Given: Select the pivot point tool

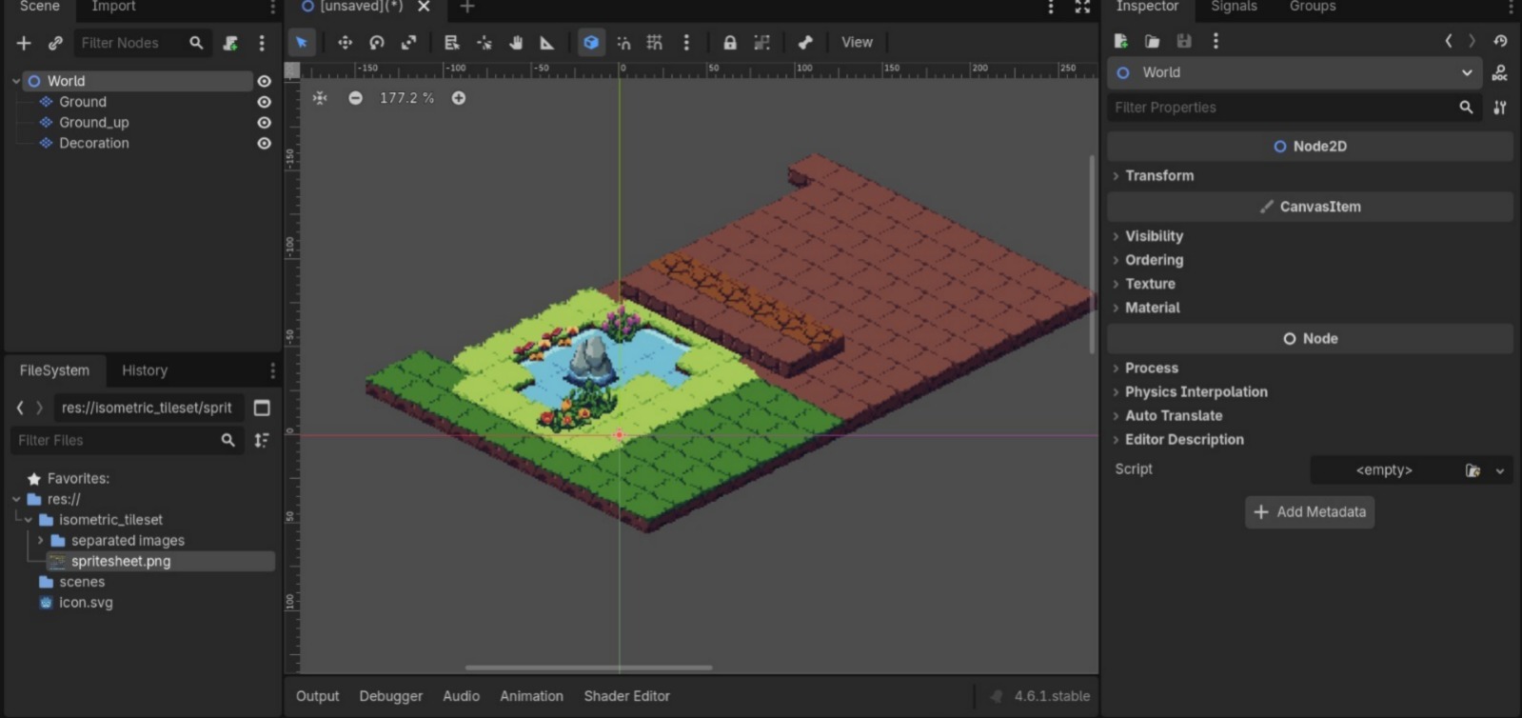Looking at the screenshot, I should click(484, 42).
